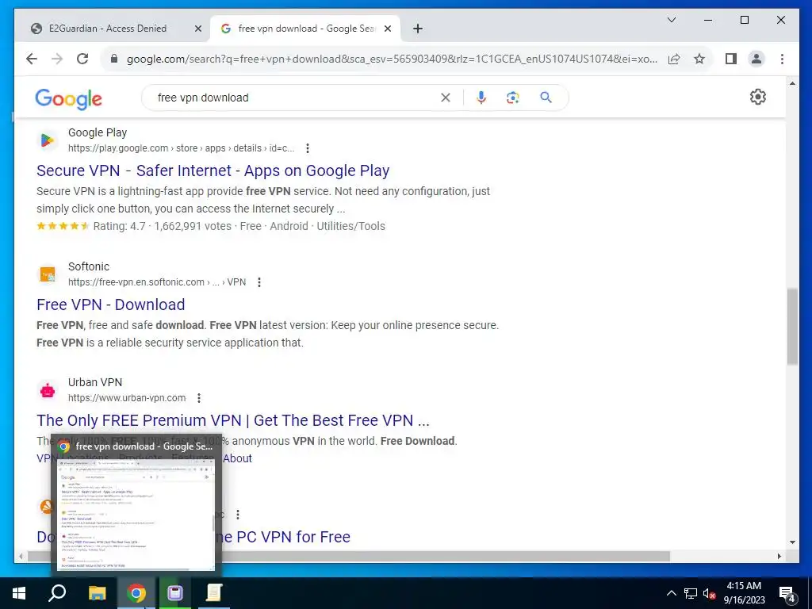Open Secure VPN - Safer Internet link

coord(213,170)
